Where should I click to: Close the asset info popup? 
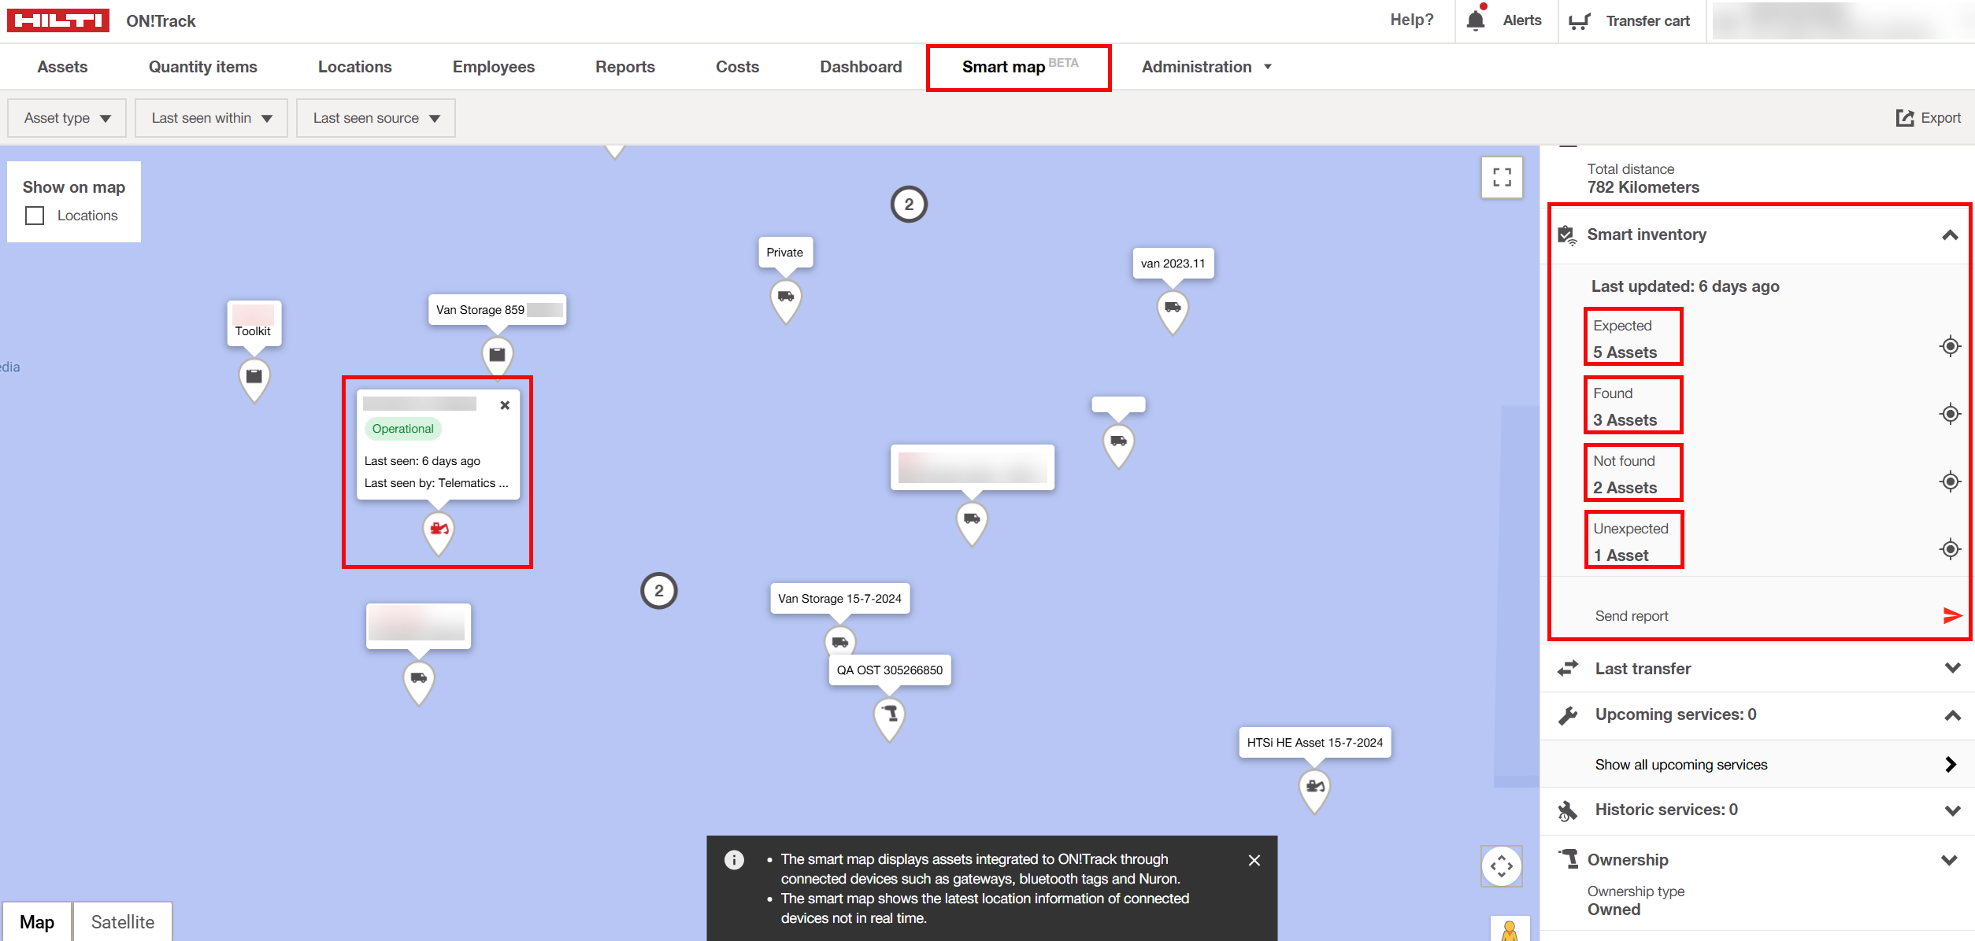pos(505,405)
